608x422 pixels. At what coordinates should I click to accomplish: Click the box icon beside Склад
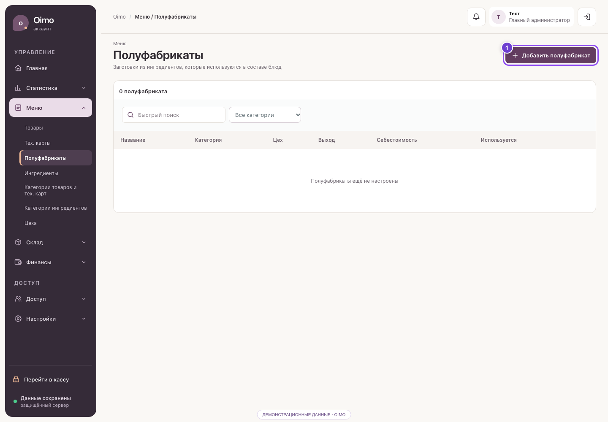click(18, 242)
